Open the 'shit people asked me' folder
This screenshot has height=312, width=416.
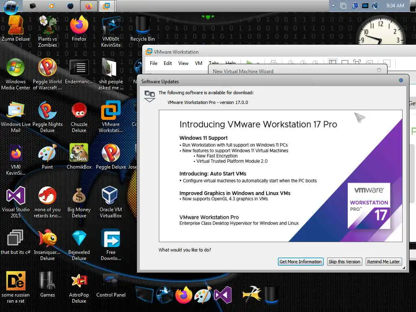pyautogui.click(x=111, y=74)
